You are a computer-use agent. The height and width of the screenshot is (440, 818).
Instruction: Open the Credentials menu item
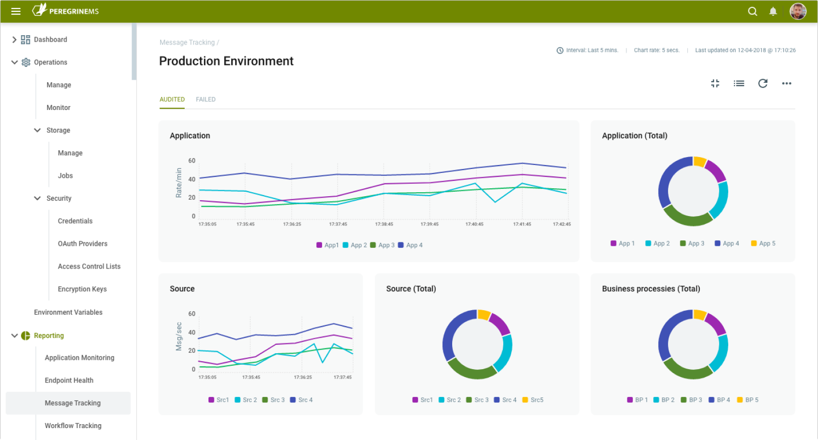[75, 221]
